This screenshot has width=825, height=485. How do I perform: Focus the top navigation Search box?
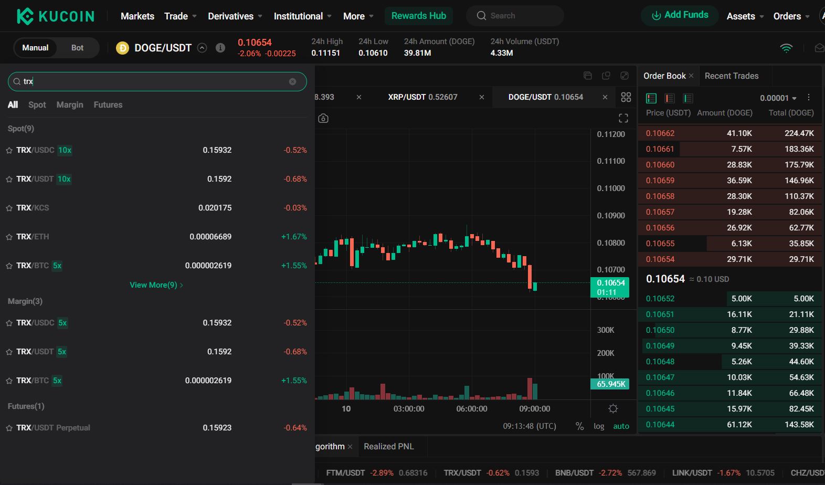515,16
